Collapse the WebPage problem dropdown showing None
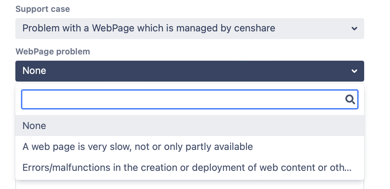The height and width of the screenshot is (189, 390). [x=189, y=71]
